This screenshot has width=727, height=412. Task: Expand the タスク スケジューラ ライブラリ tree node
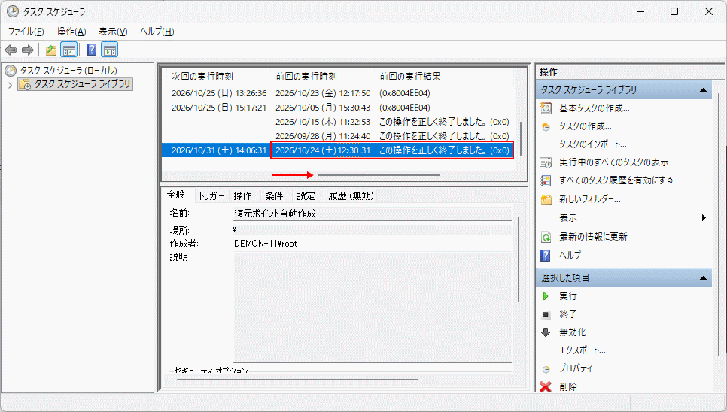[x=11, y=85]
